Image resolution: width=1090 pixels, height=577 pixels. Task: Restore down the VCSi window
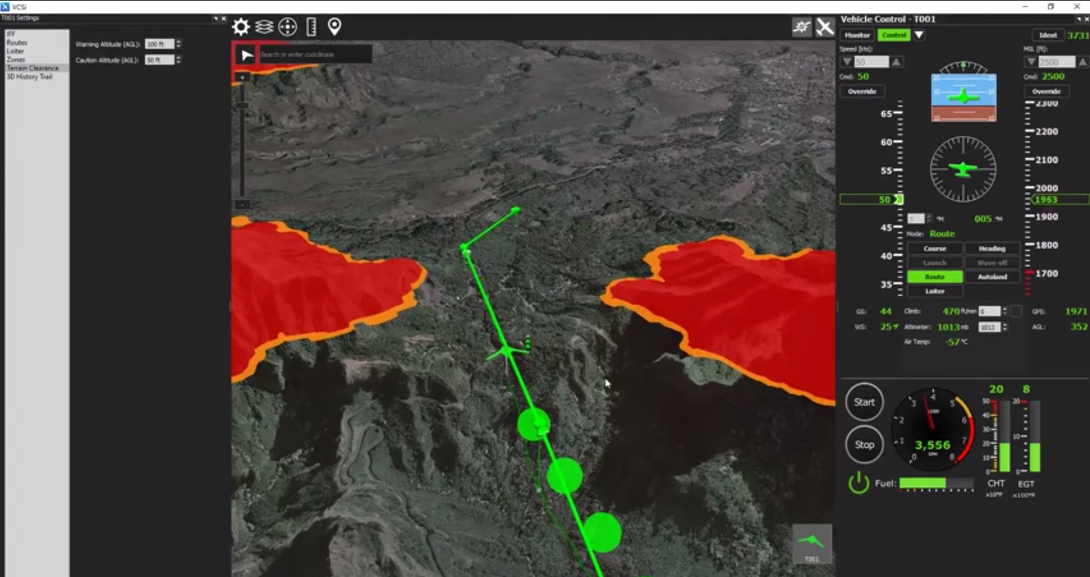pyautogui.click(x=1051, y=6)
